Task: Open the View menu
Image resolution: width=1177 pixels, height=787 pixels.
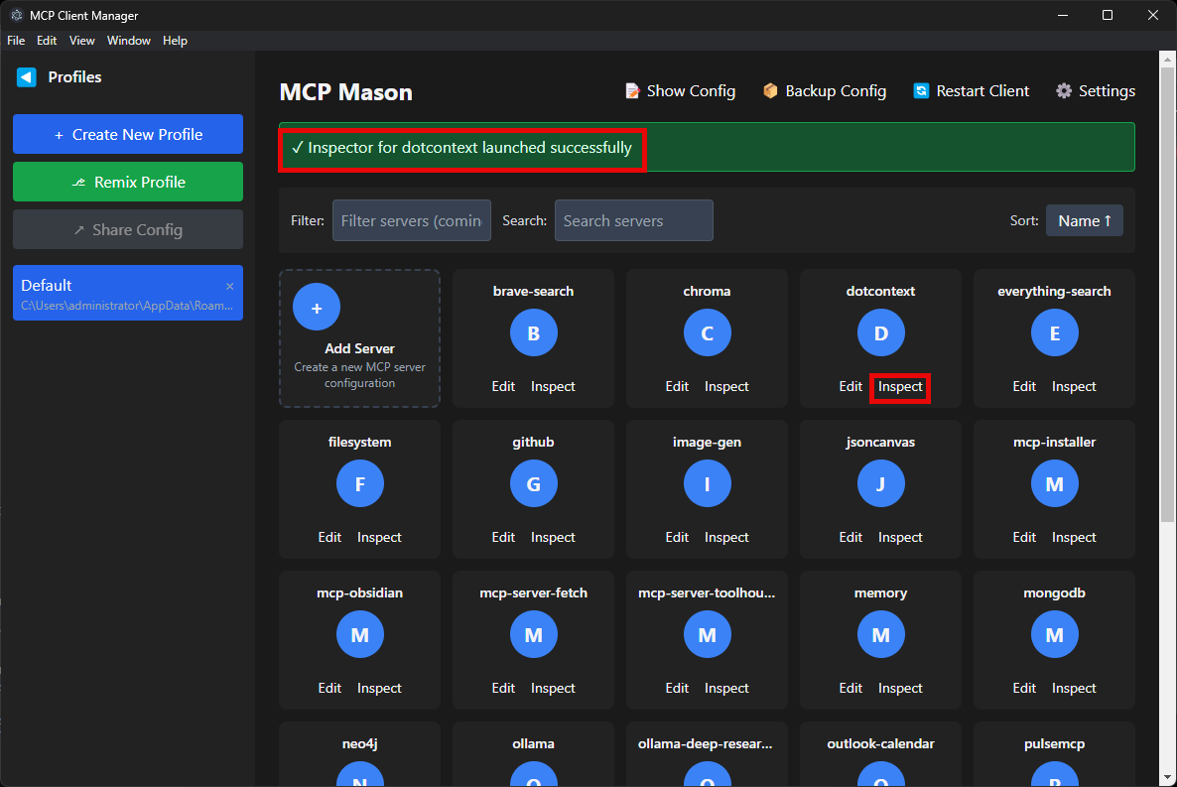Action: pyautogui.click(x=81, y=40)
